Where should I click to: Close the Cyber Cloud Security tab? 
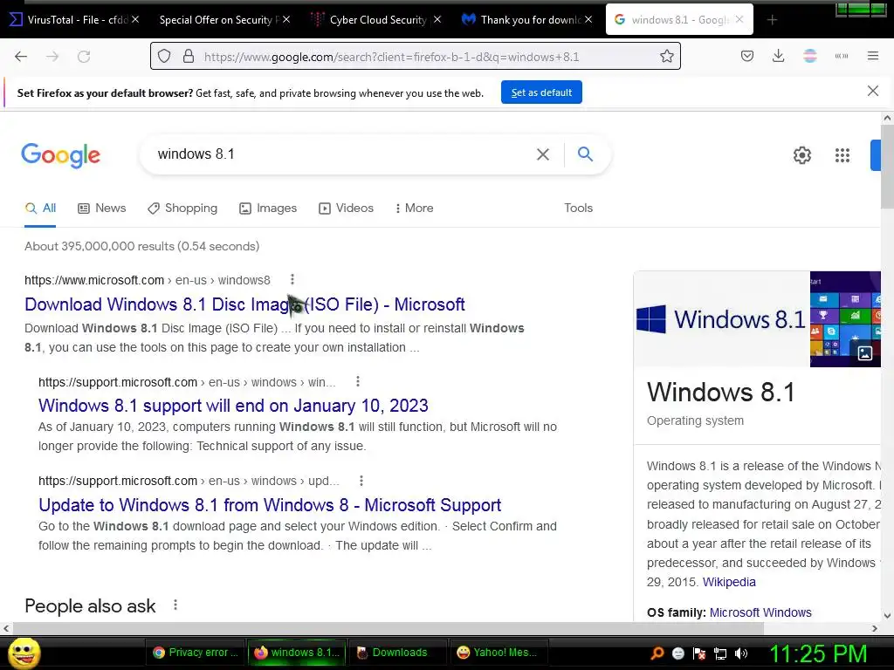[437, 19]
